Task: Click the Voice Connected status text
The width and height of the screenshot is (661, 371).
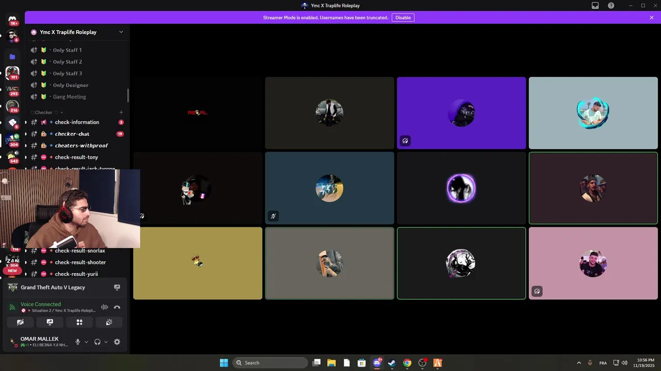Action: [41, 304]
